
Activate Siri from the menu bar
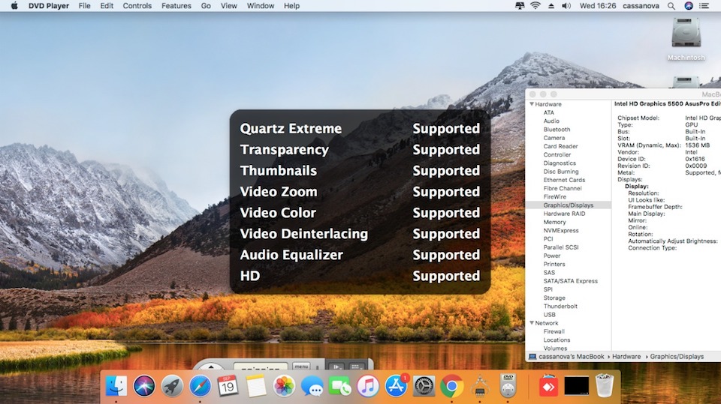[x=689, y=6]
